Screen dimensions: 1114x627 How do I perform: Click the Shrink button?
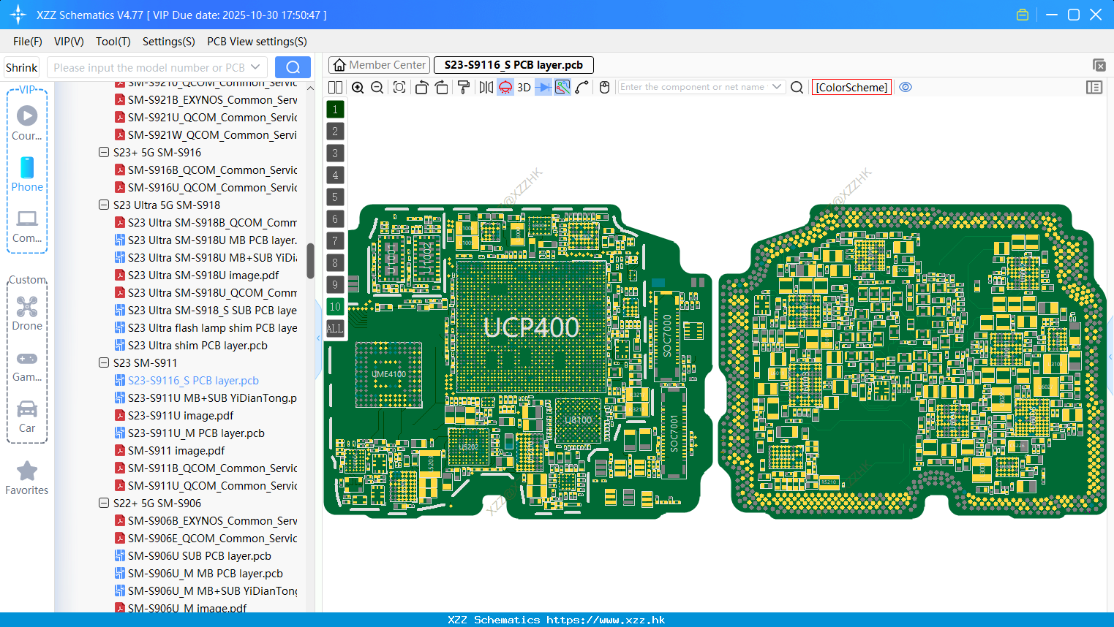click(22, 67)
